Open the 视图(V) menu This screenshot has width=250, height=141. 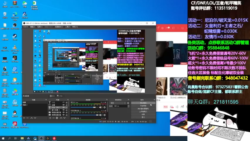pos(40,27)
